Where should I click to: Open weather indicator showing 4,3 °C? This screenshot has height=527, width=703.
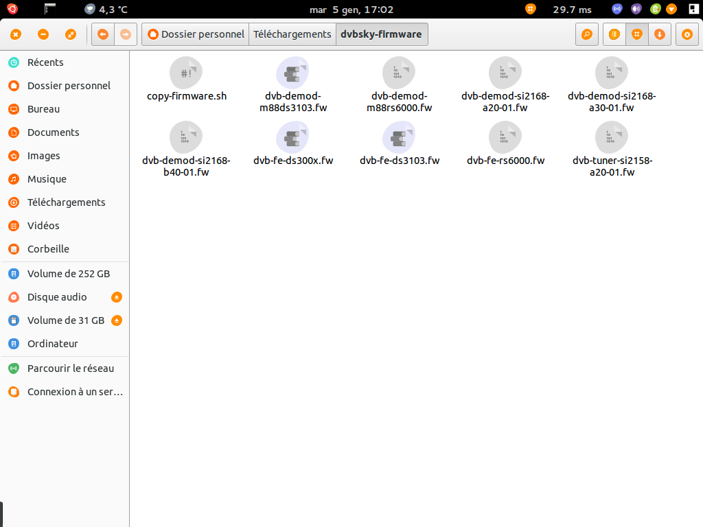[106, 10]
